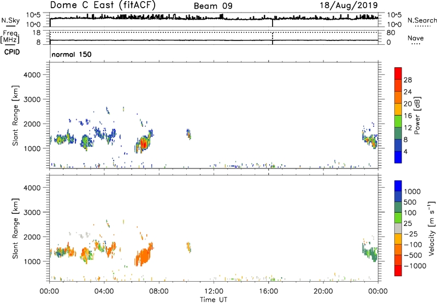The width and height of the screenshot is (437, 303).
Task: Click the '1000' velocity scale value
Action: [412, 191]
